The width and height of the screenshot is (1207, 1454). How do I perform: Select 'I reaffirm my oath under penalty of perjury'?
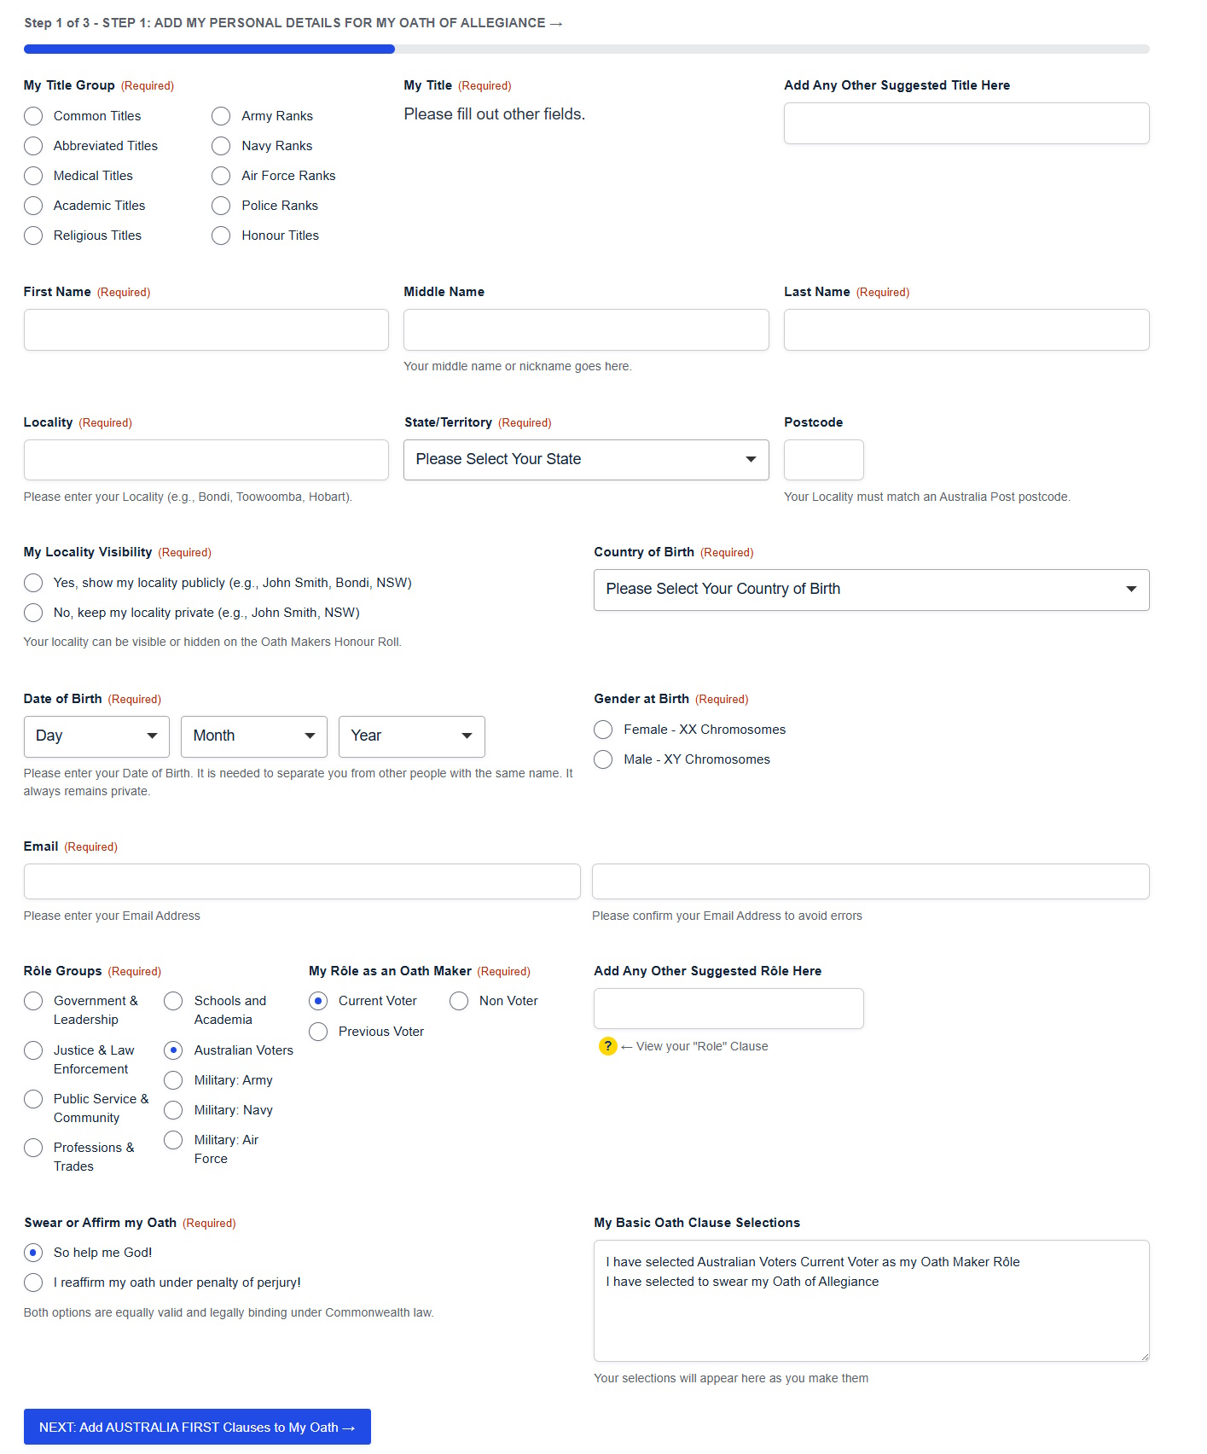point(33,1282)
